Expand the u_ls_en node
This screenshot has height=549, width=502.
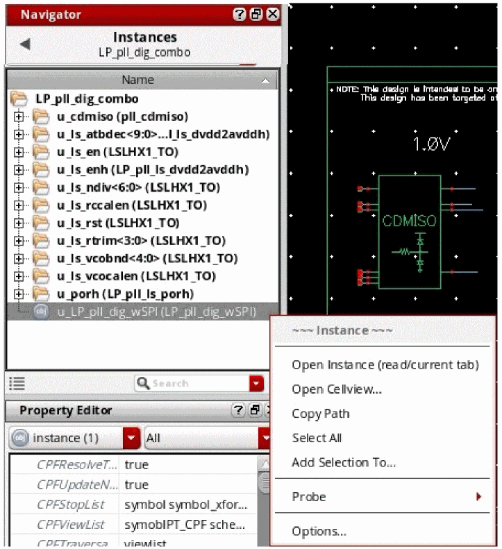19,152
